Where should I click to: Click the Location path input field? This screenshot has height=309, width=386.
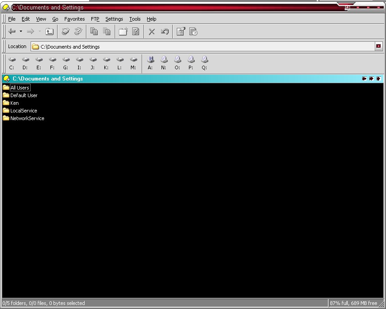click(x=203, y=46)
